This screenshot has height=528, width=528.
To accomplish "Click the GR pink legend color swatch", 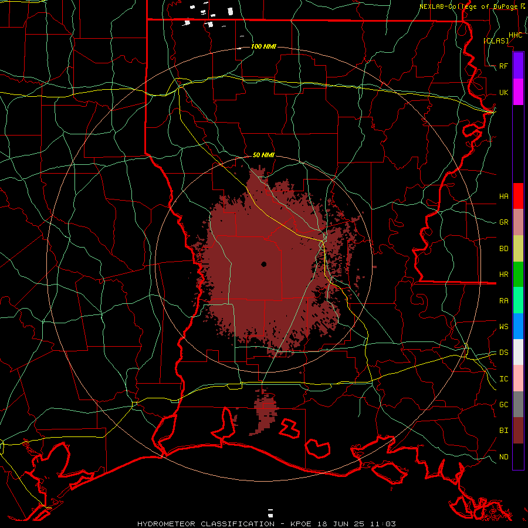I will point(518,222).
